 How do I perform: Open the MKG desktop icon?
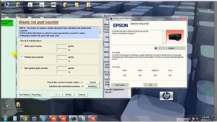pyautogui.click(x=54, y=6)
